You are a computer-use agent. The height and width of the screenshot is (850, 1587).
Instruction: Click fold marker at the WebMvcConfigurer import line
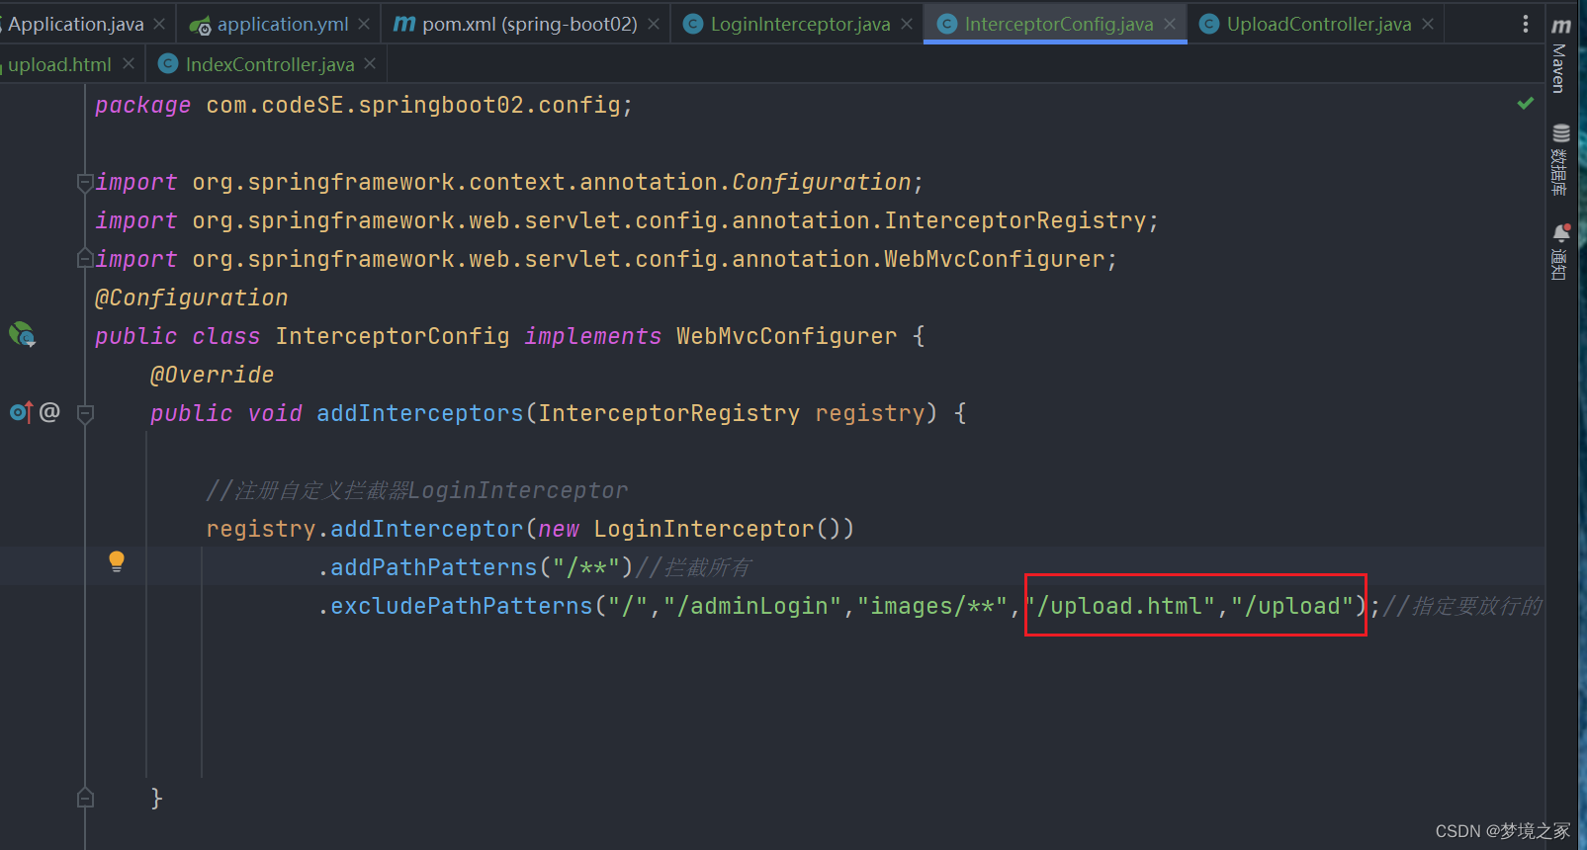[85, 259]
